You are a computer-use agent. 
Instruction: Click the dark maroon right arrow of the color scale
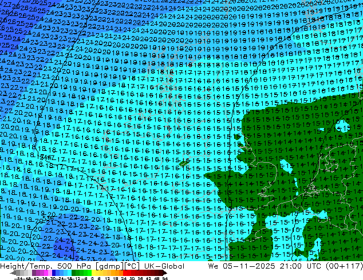click(x=165, y=273)
